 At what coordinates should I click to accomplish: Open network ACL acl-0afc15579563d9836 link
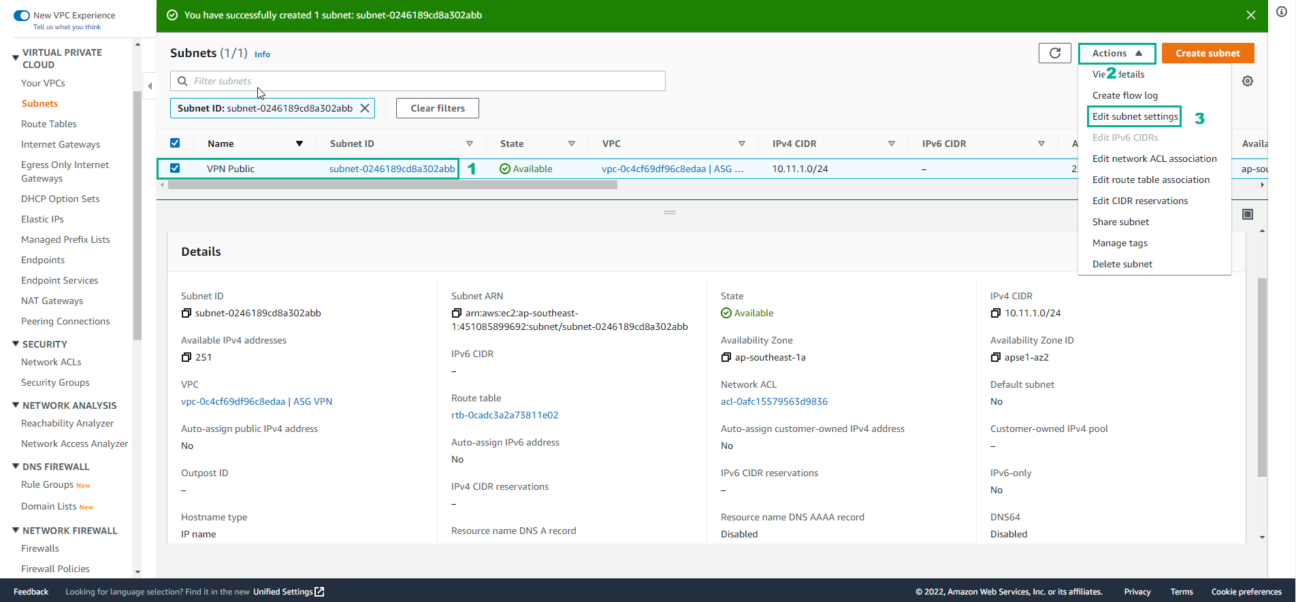click(x=774, y=401)
